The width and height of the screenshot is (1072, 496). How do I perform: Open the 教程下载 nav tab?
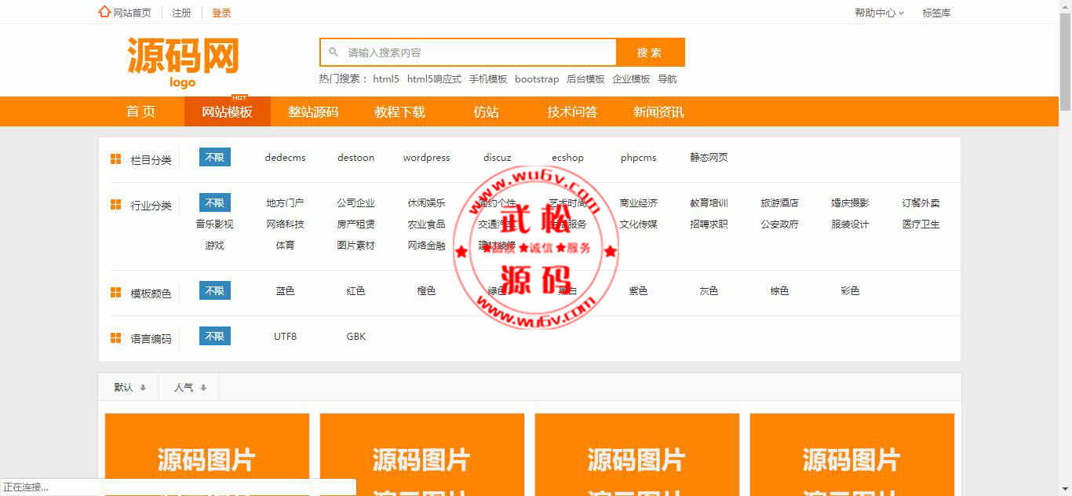point(399,111)
